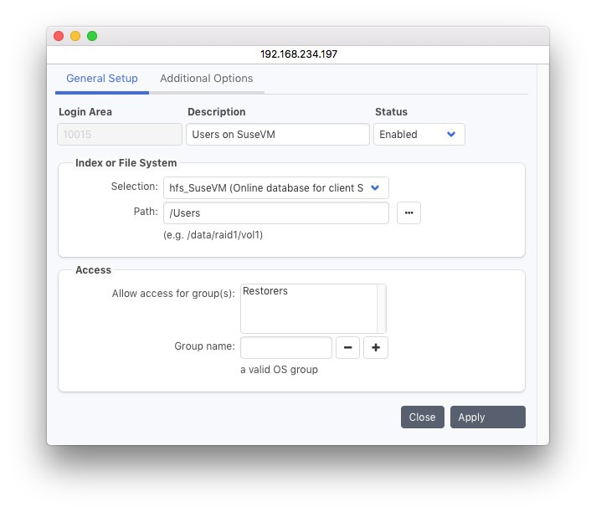Image resolution: width=596 pixels, height=512 pixels.
Task: Click the green zoom window button
Action: point(92,36)
